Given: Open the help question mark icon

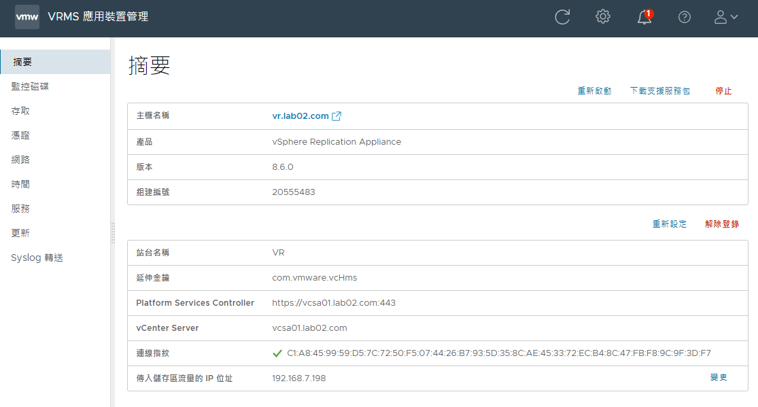Looking at the screenshot, I should [685, 18].
